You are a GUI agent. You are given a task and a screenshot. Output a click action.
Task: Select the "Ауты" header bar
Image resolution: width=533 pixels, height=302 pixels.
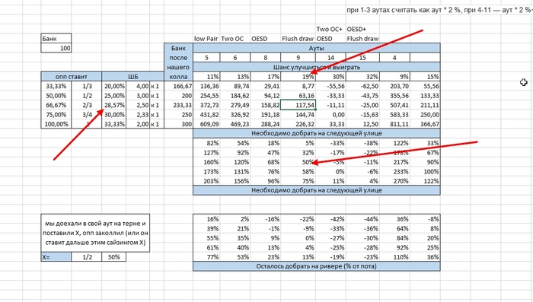317,48
